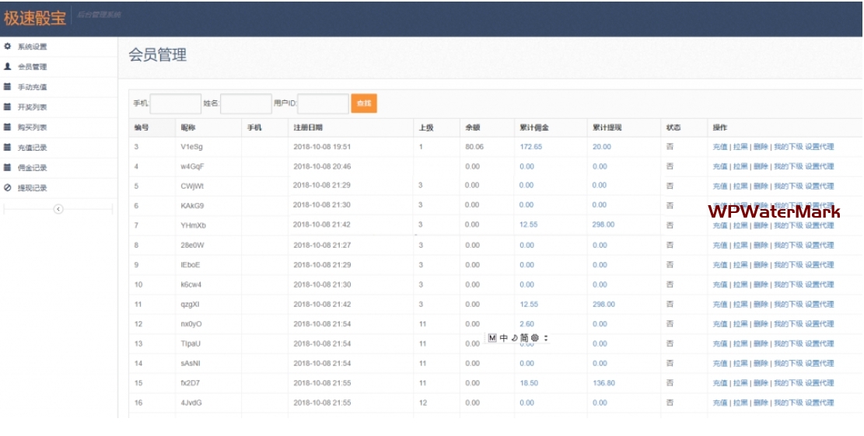The width and height of the screenshot is (864, 436).
Task: Focus the 手机 search input field
Action: point(175,103)
